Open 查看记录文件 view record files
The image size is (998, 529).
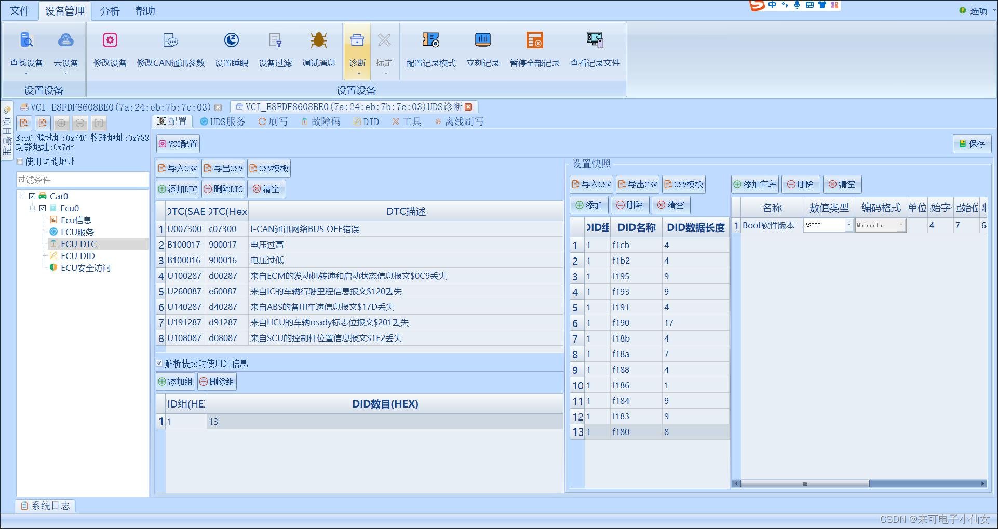pyautogui.click(x=595, y=49)
